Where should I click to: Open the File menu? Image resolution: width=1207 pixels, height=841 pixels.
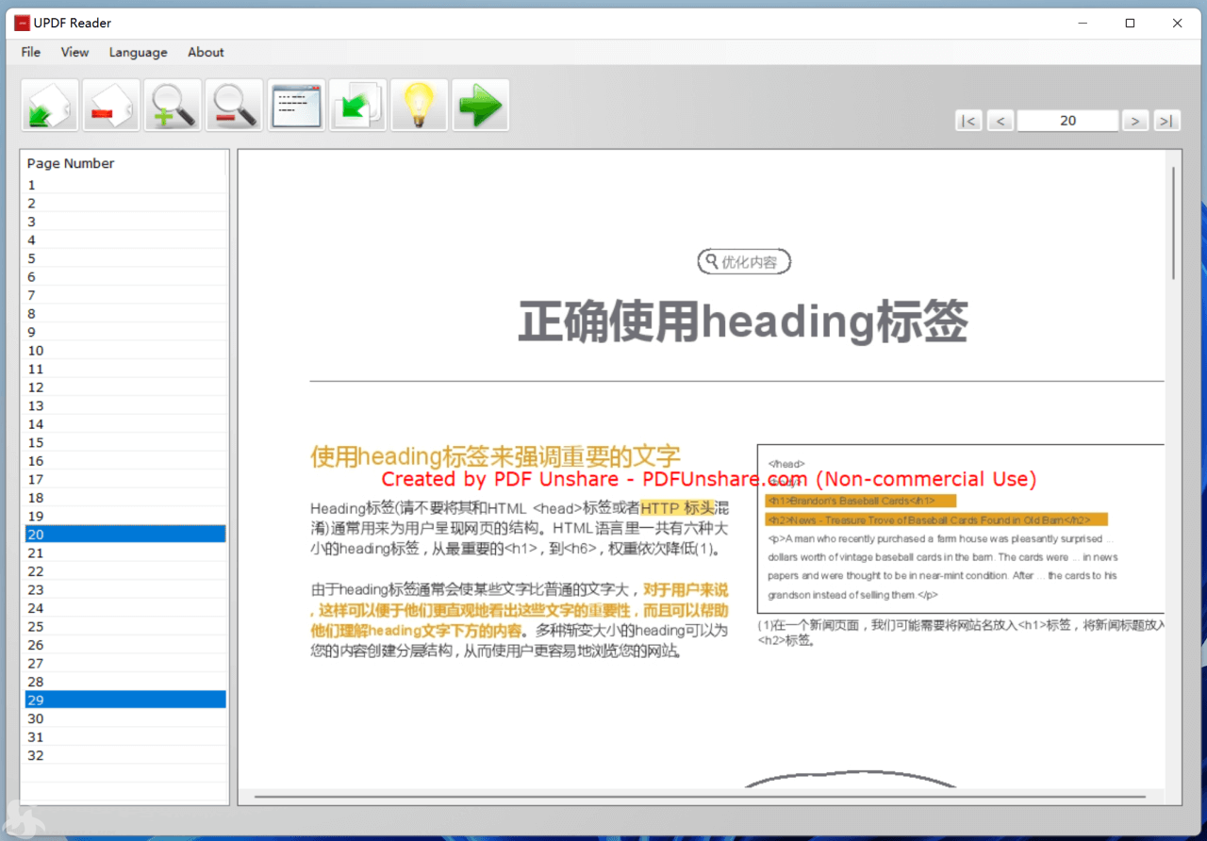(x=31, y=52)
